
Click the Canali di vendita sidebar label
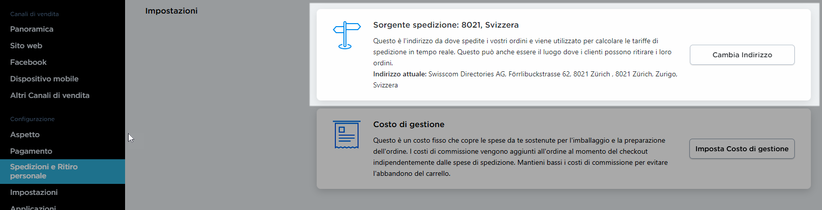coord(34,14)
